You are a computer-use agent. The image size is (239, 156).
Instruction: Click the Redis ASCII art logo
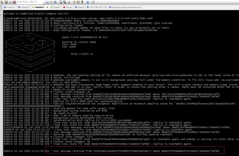click(x=30, y=52)
